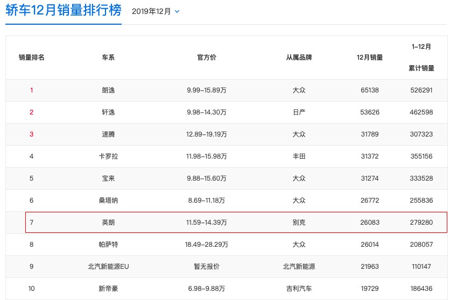Screen dimensions: 457x300
Task: Click the 官方价 column header
Action: (207, 58)
